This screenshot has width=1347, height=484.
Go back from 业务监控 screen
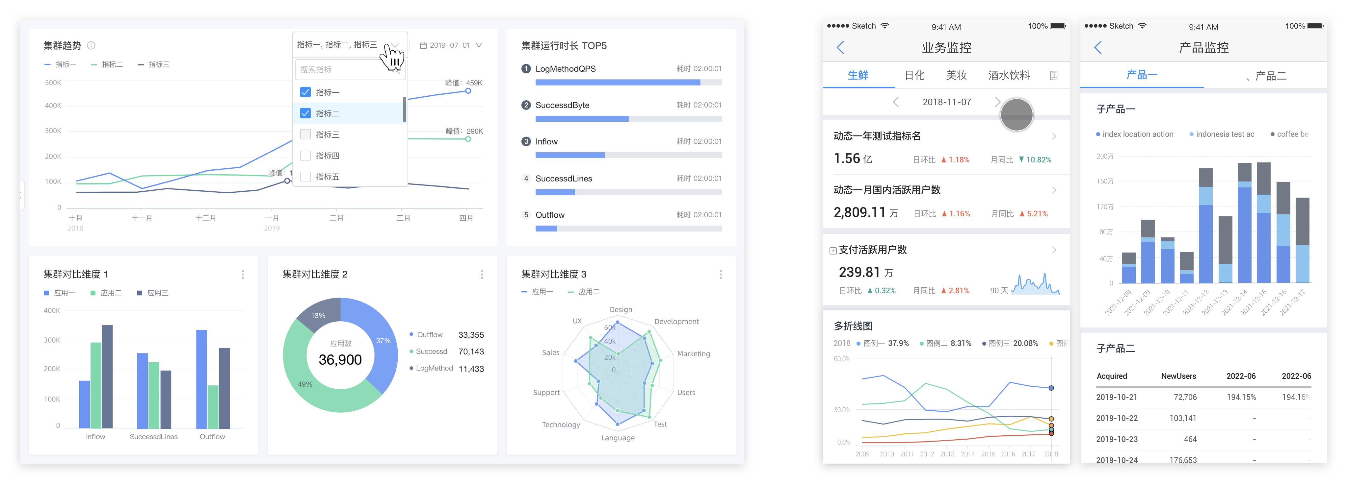(x=840, y=48)
